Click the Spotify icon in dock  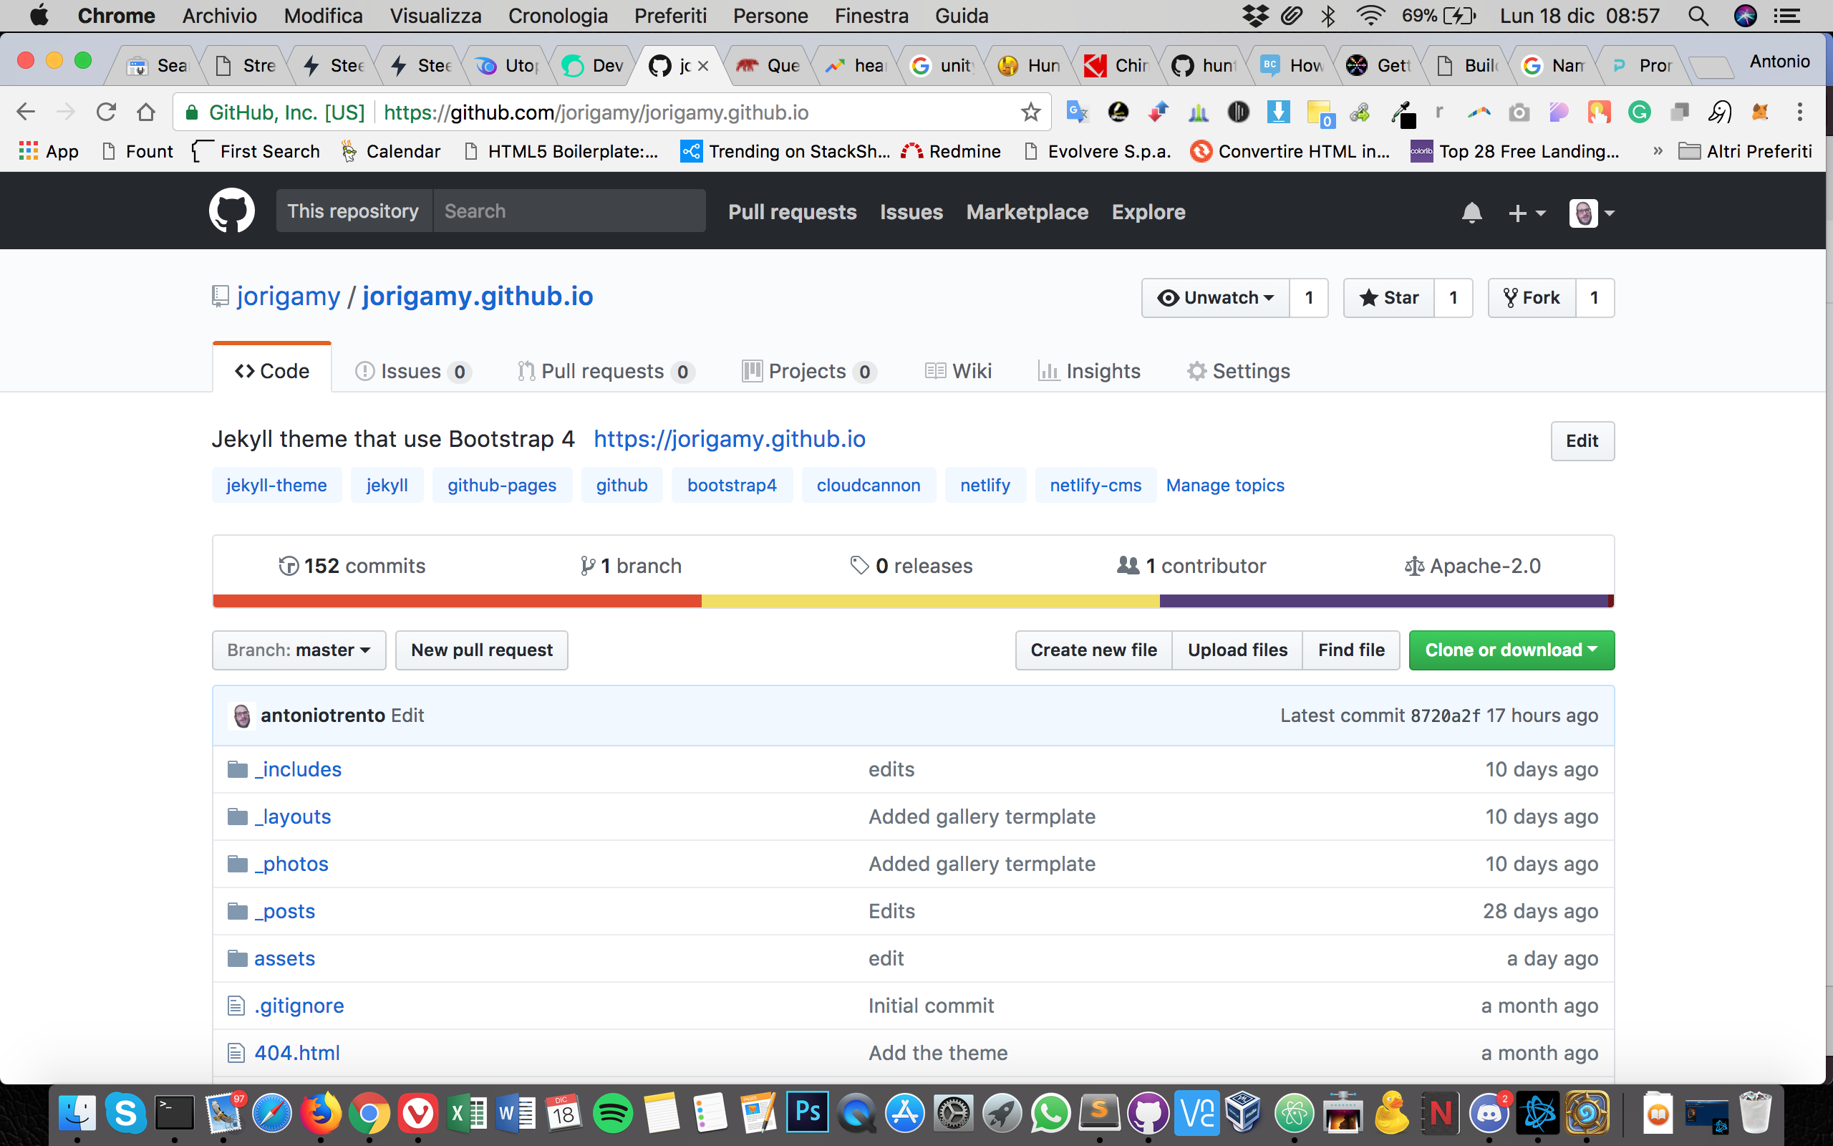612,1113
